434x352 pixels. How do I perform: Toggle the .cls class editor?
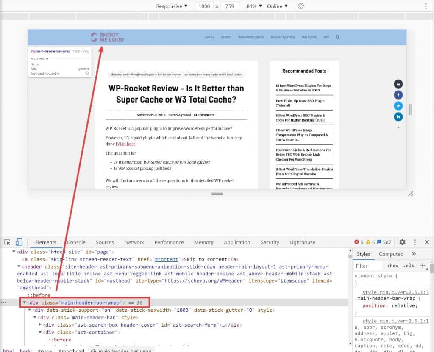[x=409, y=266]
